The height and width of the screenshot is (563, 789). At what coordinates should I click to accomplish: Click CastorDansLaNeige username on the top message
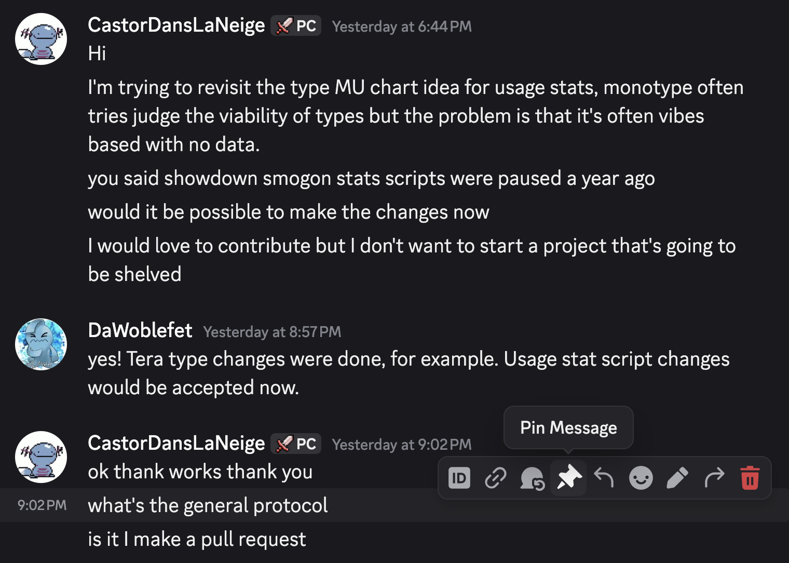pyautogui.click(x=176, y=25)
